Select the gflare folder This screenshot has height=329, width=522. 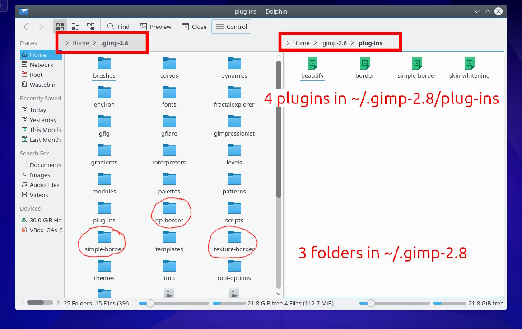click(169, 126)
